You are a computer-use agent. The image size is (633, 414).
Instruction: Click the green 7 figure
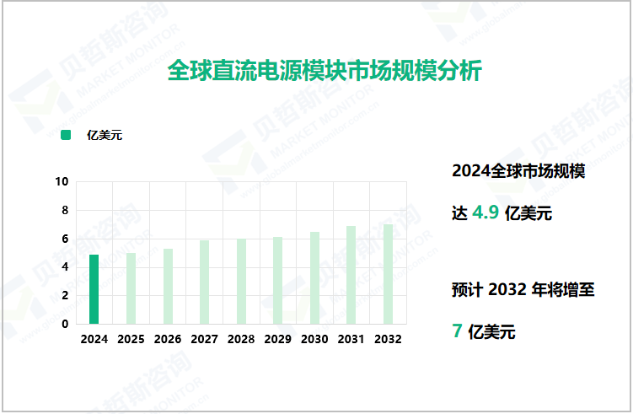[x=457, y=331]
